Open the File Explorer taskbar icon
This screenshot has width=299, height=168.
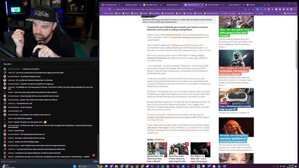click(x=116, y=166)
